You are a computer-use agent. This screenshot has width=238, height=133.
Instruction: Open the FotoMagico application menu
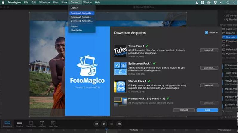pyautogui.click(x=14, y=2)
